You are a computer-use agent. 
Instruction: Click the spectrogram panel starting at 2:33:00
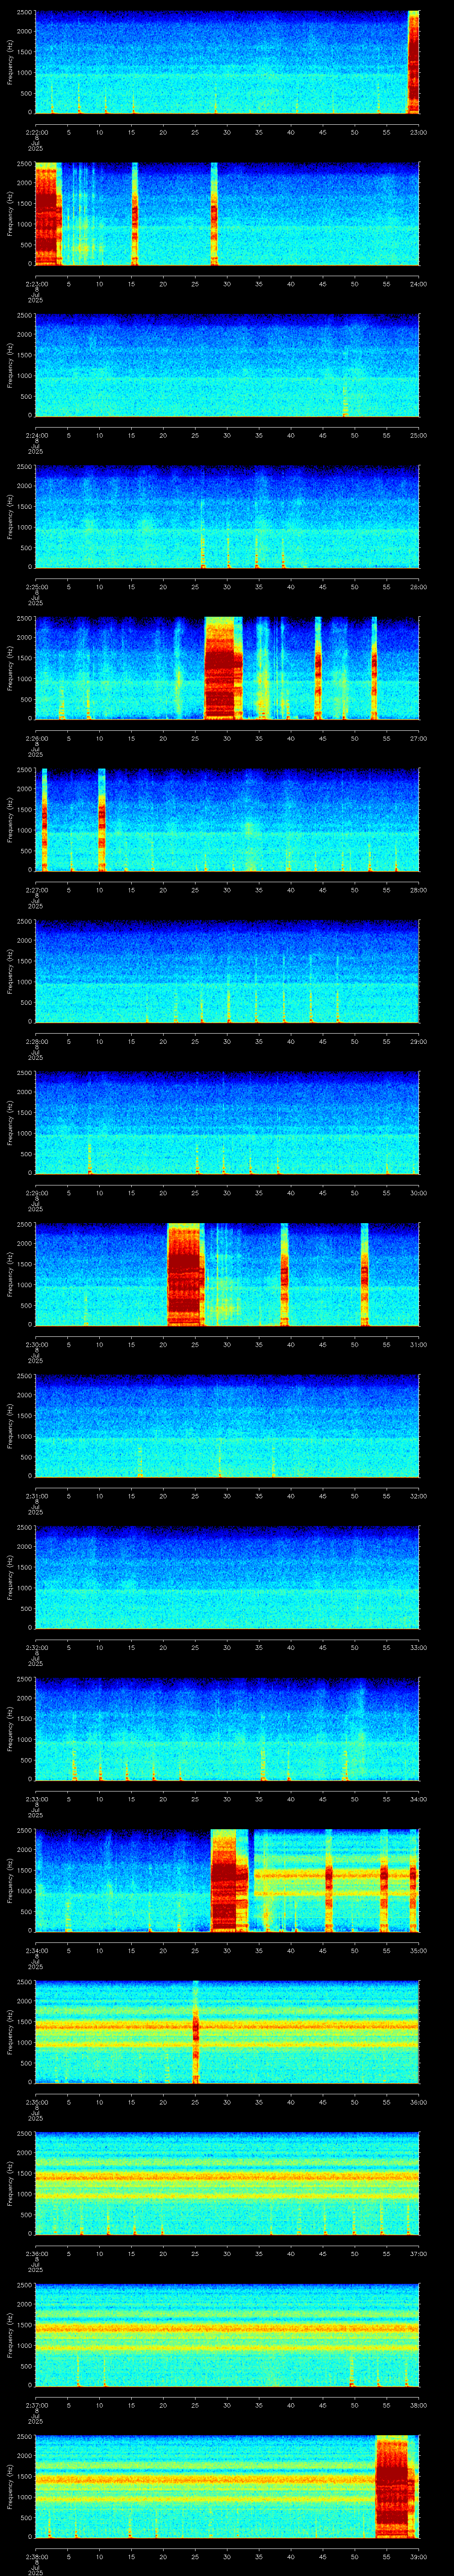click(227, 1729)
